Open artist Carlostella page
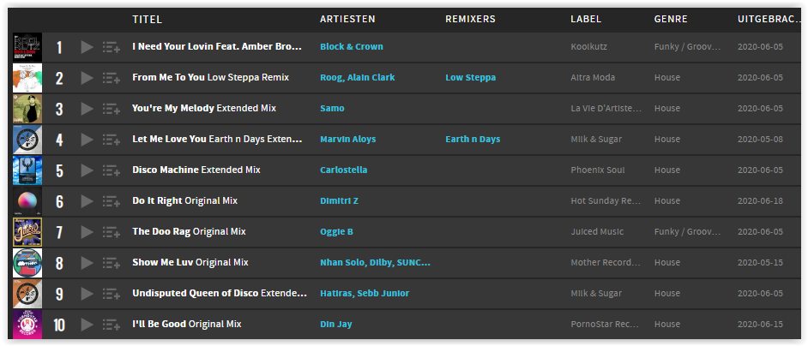The image size is (808, 346). [x=344, y=170]
